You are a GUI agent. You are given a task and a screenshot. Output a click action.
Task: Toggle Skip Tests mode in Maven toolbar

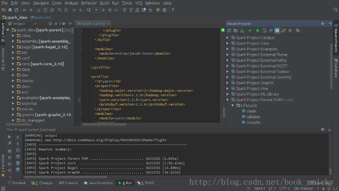tap(277, 31)
